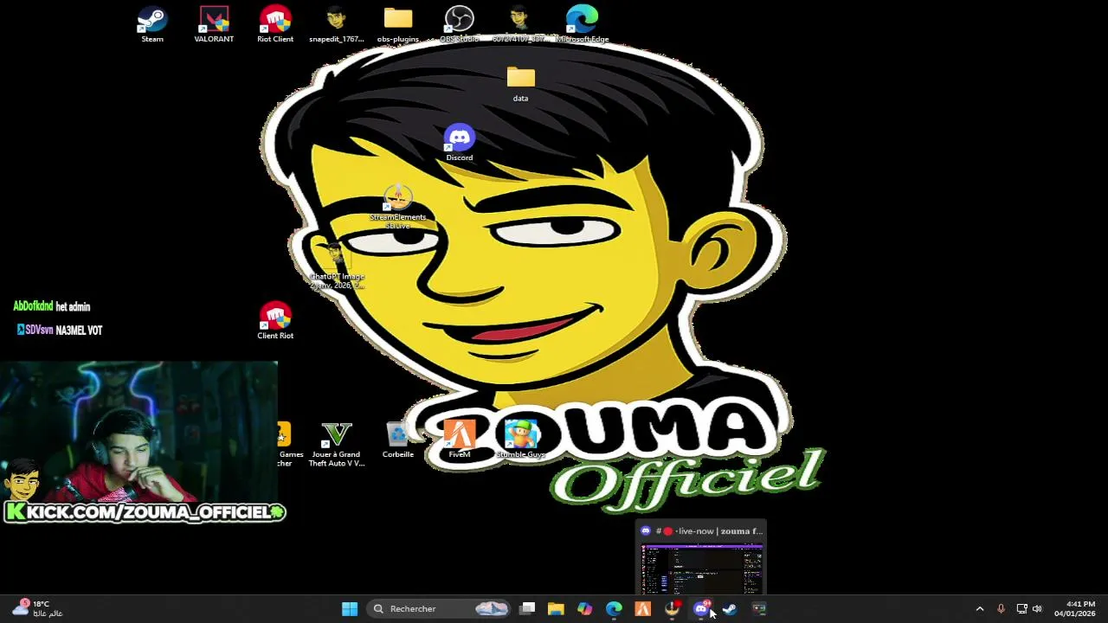Open Microsoft Edge from the taskbar
The image size is (1108, 623).
(x=614, y=609)
